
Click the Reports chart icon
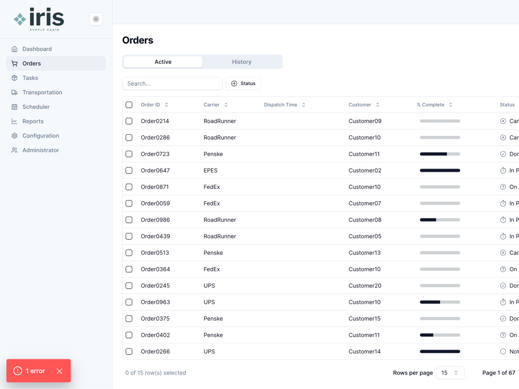[15, 121]
